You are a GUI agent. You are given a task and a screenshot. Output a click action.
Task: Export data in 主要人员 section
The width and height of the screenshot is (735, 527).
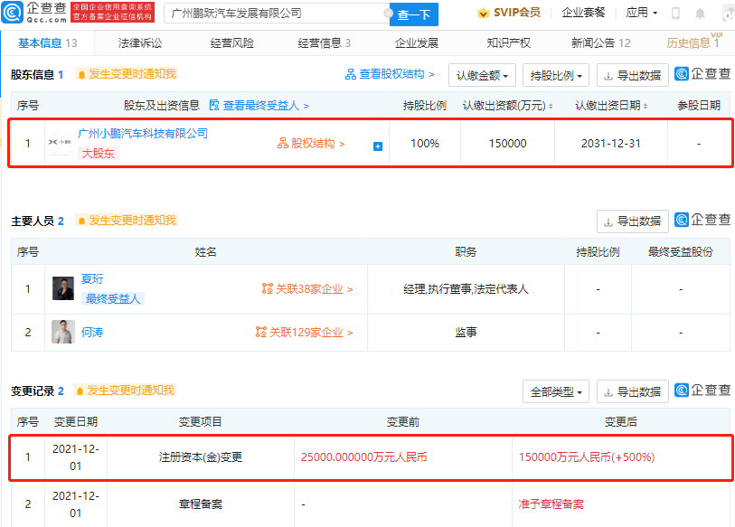[x=632, y=221]
